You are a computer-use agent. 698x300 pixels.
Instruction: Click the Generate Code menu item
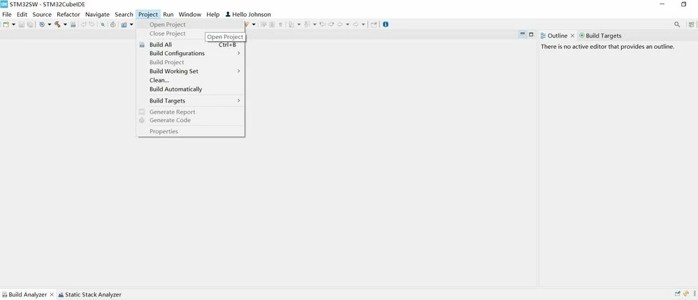click(x=191, y=120)
